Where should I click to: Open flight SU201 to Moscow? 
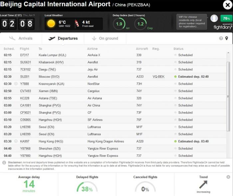coord(25,77)
